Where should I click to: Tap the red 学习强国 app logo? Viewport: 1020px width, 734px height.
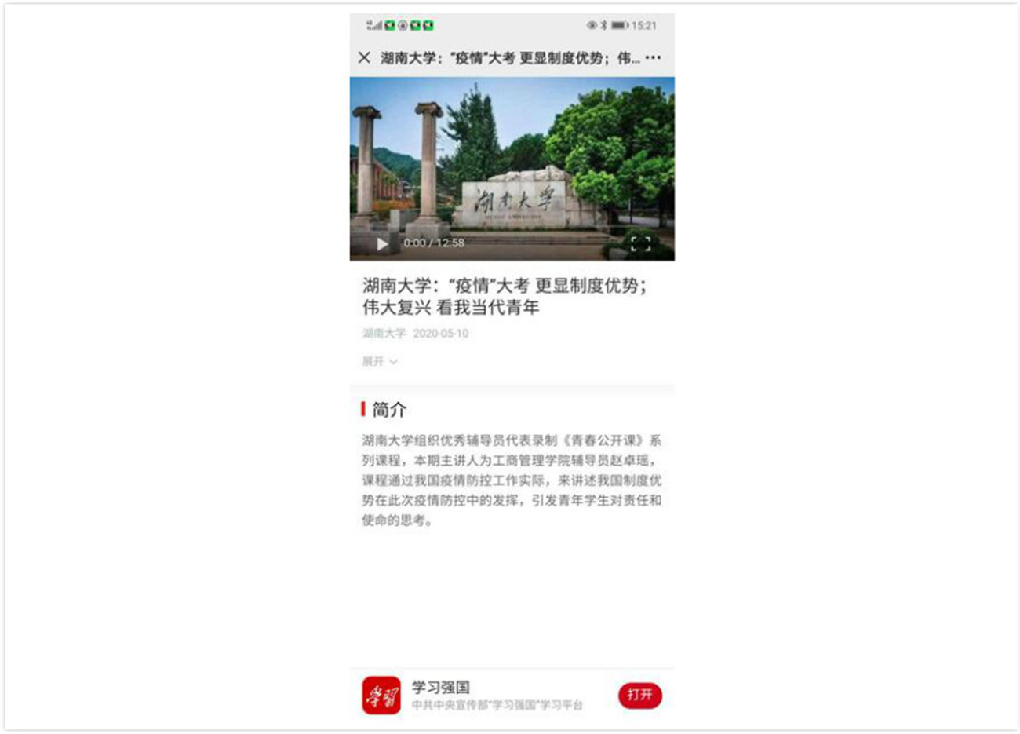[x=381, y=696]
